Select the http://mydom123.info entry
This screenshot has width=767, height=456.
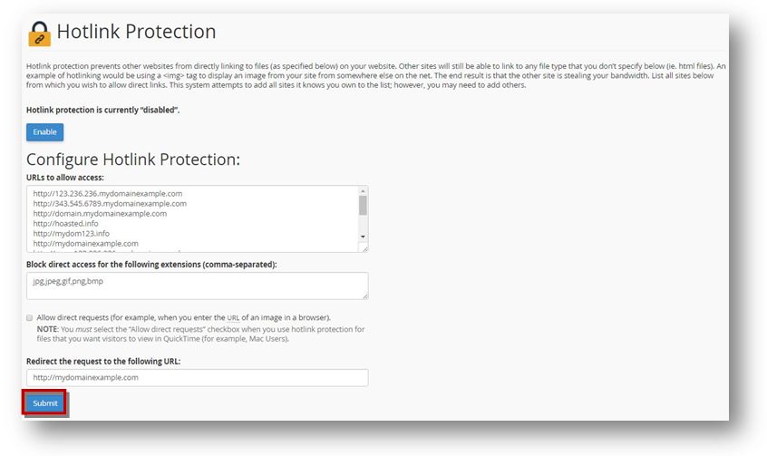click(x=72, y=233)
